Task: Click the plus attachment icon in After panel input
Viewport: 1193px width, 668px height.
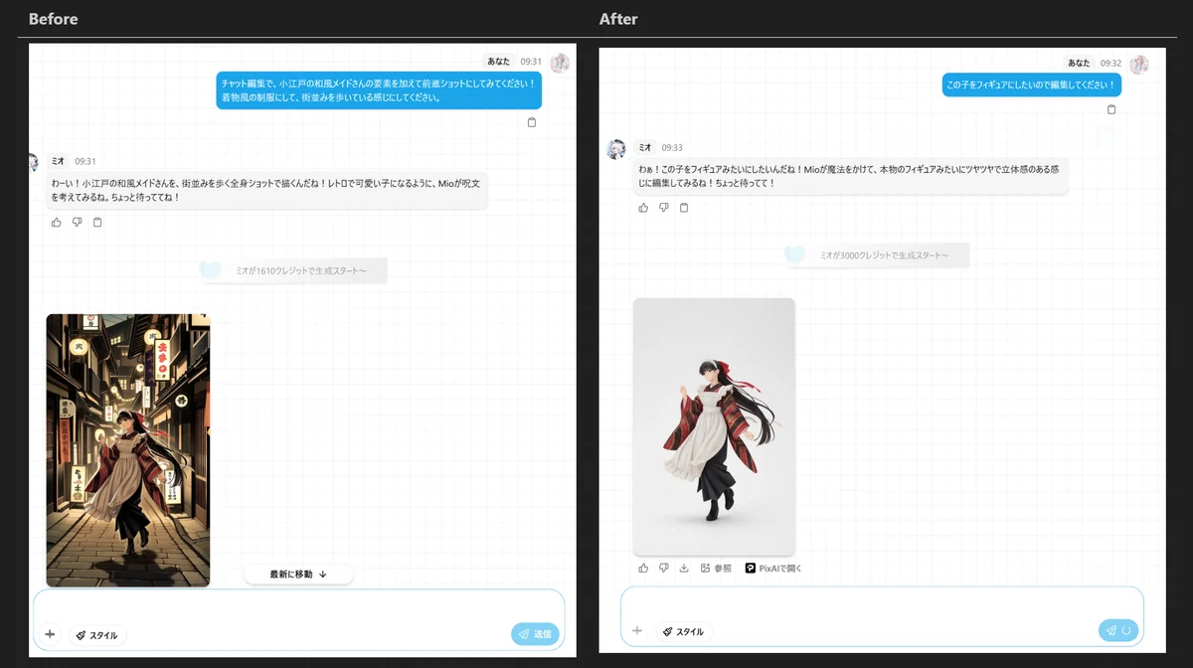Action: tap(637, 631)
